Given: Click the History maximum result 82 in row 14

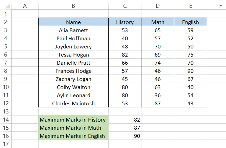Looking at the screenshot, I should tap(125, 120).
